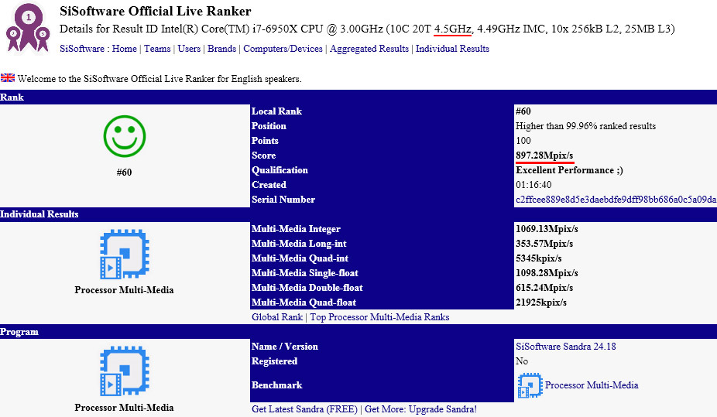Click the Points label

[265, 141]
